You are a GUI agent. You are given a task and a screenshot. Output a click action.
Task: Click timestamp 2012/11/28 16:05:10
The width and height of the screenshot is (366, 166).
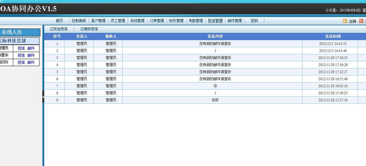(x=333, y=86)
